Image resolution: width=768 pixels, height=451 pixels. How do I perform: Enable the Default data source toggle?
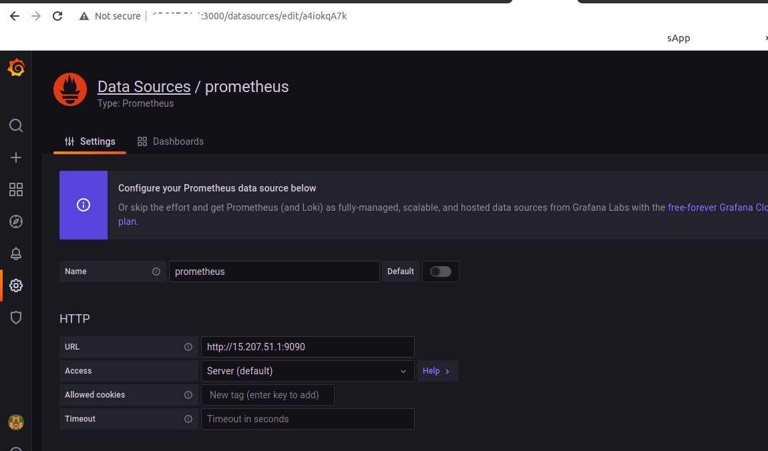coord(440,272)
